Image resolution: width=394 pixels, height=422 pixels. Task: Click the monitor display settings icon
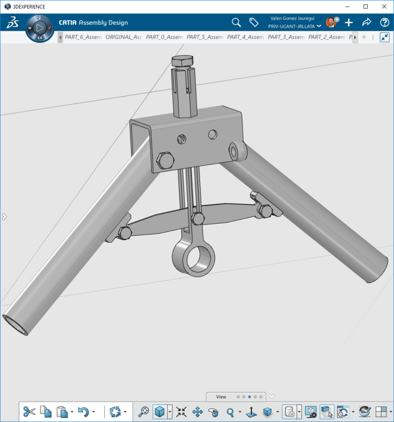pos(311,412)
